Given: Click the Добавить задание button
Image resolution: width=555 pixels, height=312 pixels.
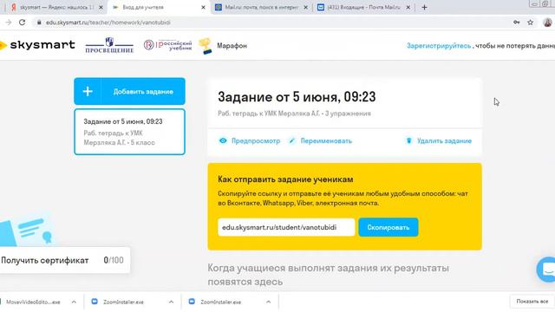Looking at the screenshot, I should point(129,91).
